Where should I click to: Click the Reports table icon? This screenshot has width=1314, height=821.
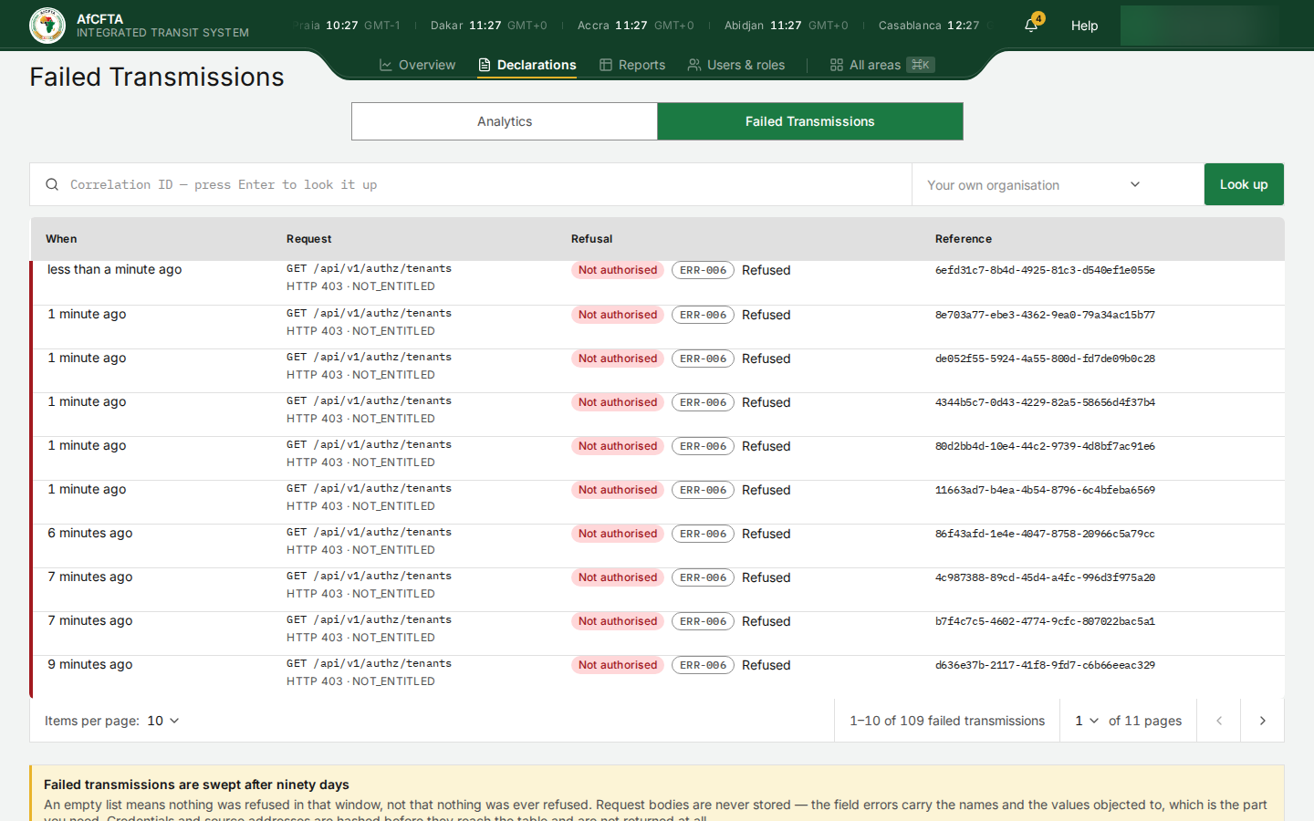pyautogui.click(x=606, y=65)
